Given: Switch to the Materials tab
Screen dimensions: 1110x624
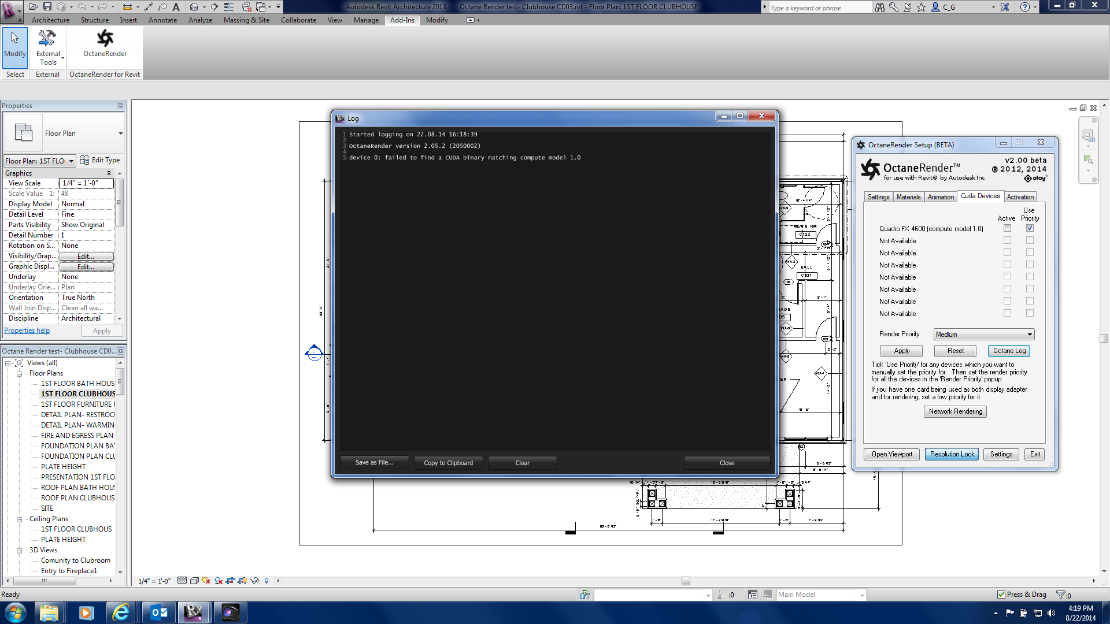Looking at the screenshot, I should (x=908, y=197).
